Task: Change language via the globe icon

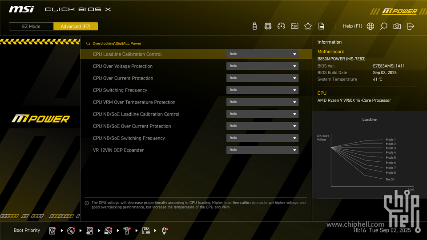Action: 370,26
